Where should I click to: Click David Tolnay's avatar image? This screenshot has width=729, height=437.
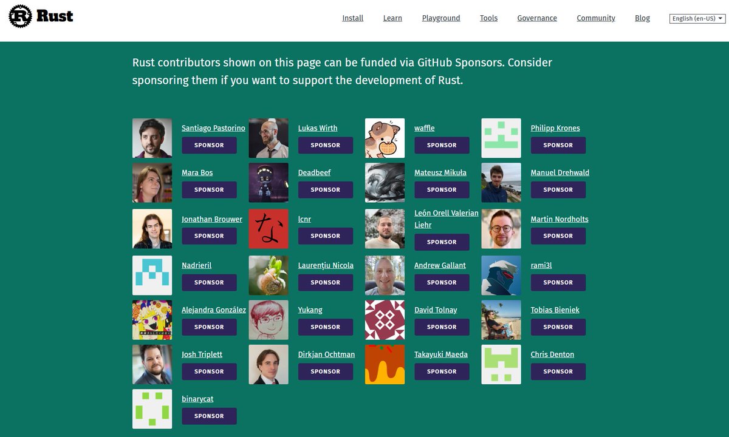(385, 320)
